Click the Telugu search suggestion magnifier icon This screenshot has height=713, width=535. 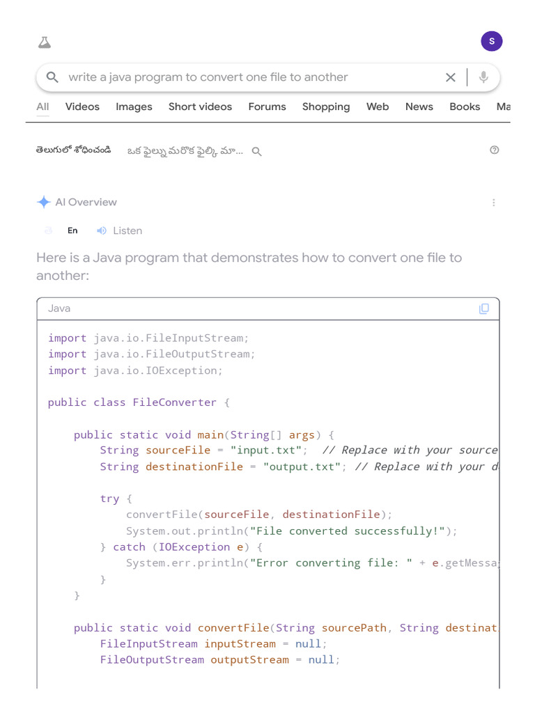(x=256, y=151)
